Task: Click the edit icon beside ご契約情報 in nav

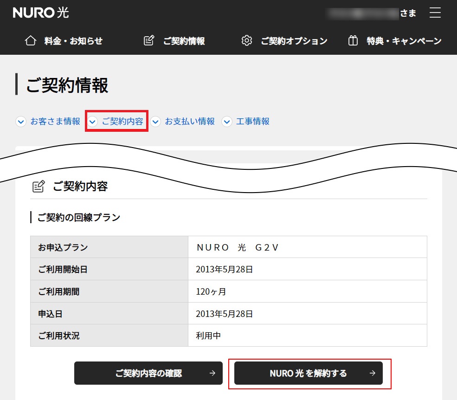Action: click(x=149, y=40)
